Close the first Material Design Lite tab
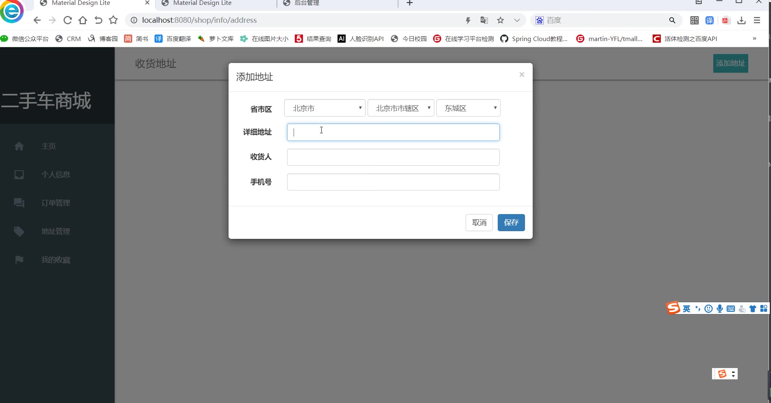Viewport: 771px width, 403px height. click(x=147, y=3)
